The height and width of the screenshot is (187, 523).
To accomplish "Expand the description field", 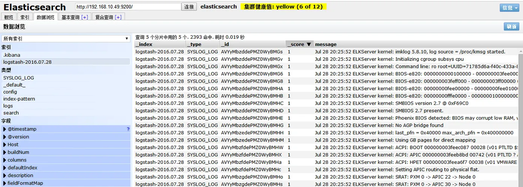I will (4, 175).
